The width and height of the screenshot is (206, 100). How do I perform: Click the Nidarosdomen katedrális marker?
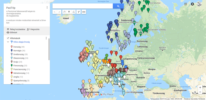[x=116, y=21]
